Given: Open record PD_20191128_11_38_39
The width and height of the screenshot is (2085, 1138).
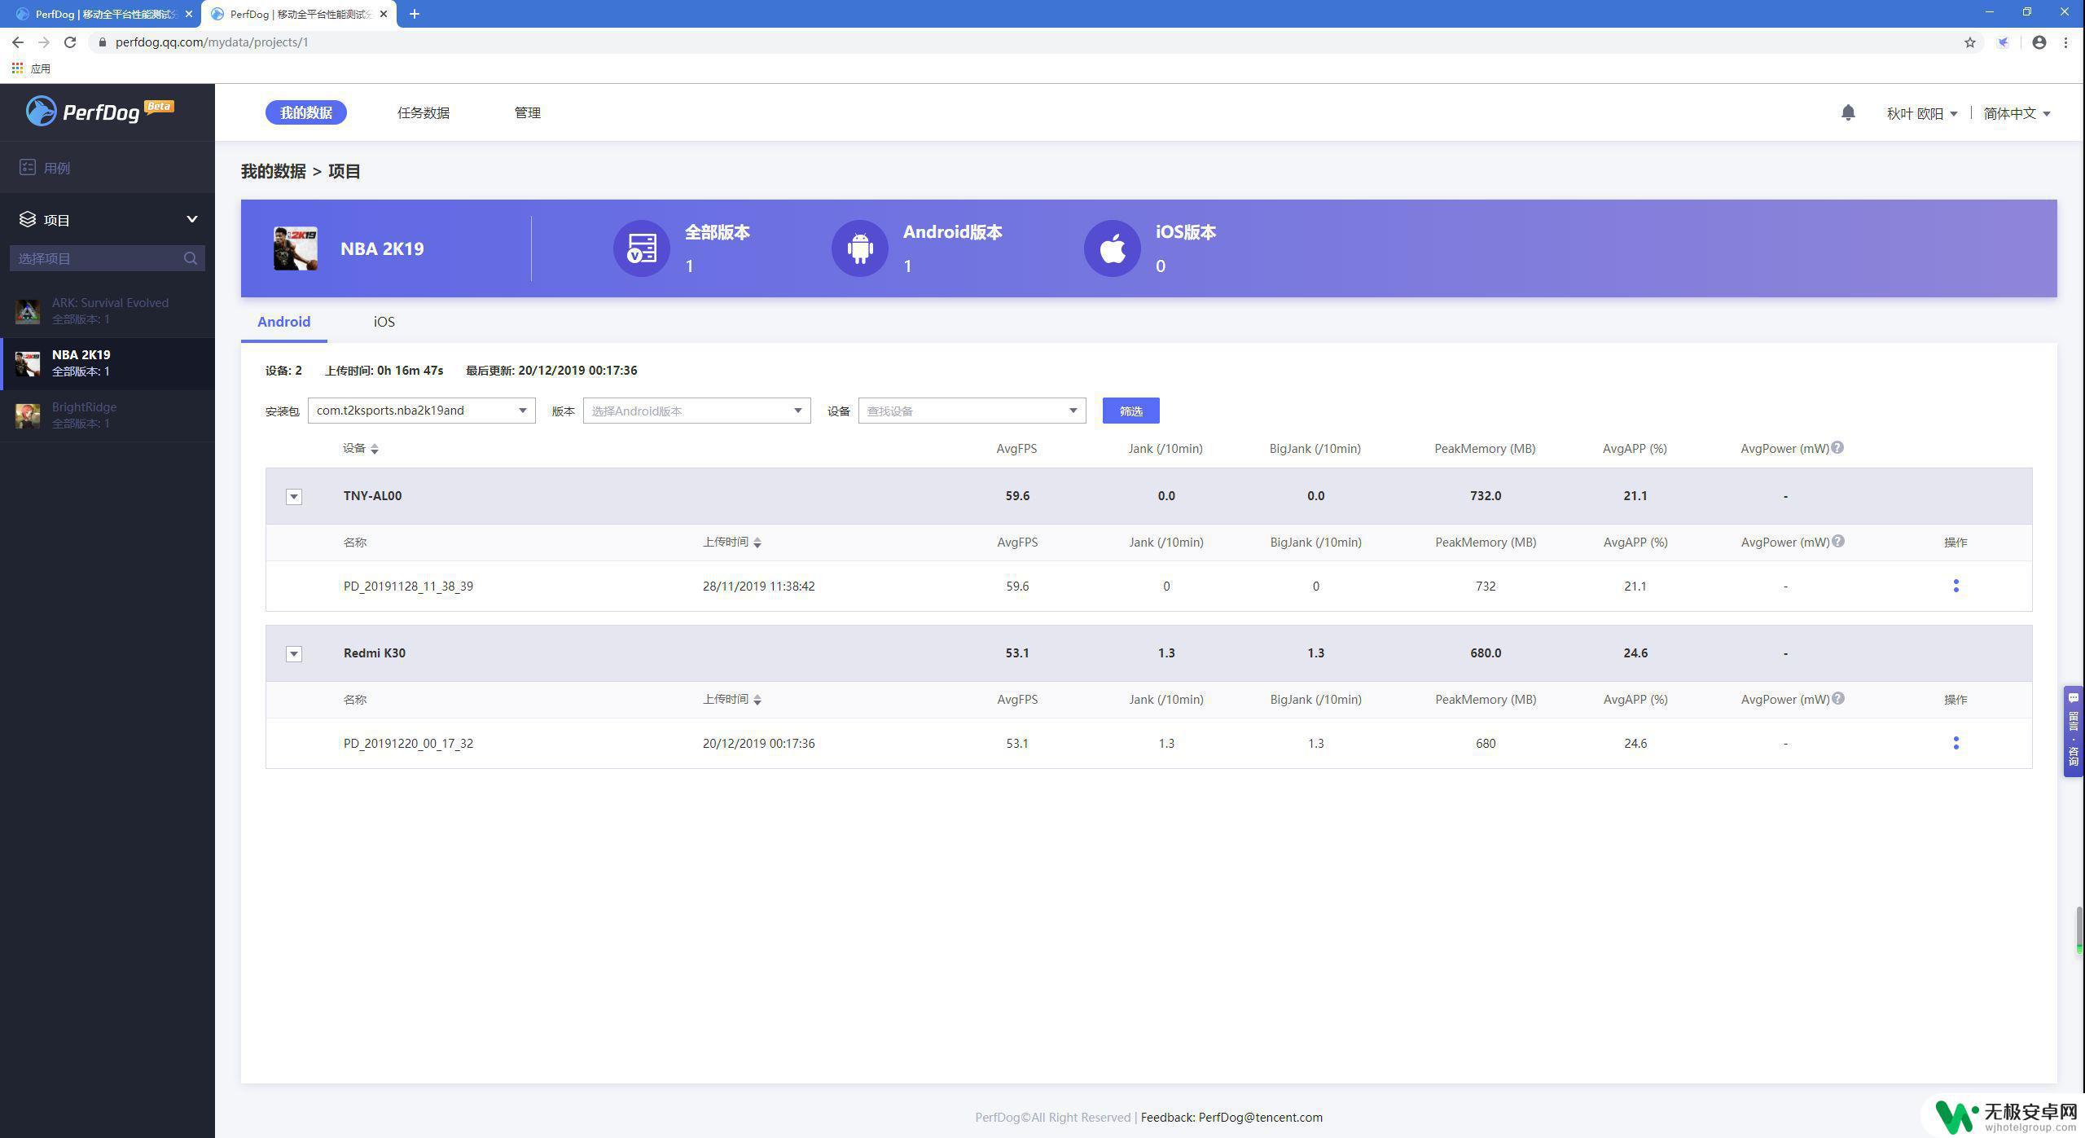Looking at the screenshot, I should tap(408, 586).
